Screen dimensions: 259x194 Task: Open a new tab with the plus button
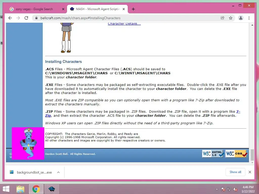(133, 9)
